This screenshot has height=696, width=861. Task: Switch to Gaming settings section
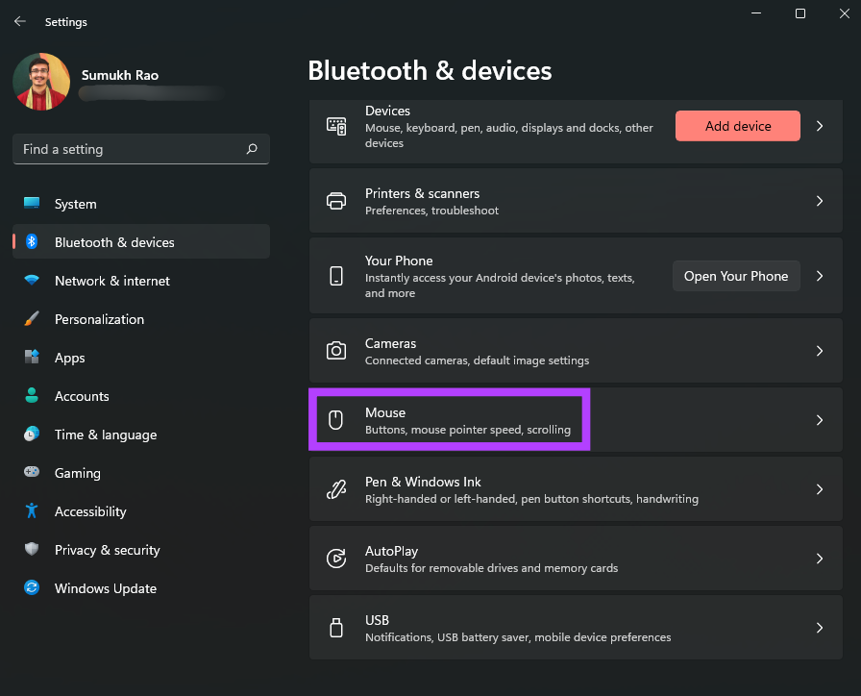click(77, 473)
